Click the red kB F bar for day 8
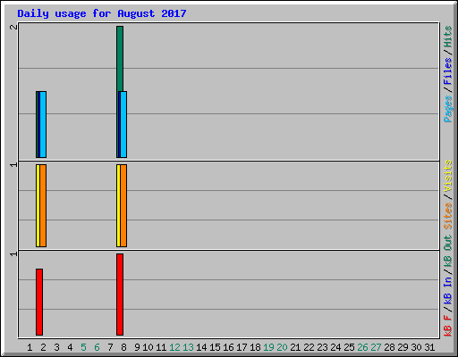Viewport: 458px width, 357px height. [120, 295]
